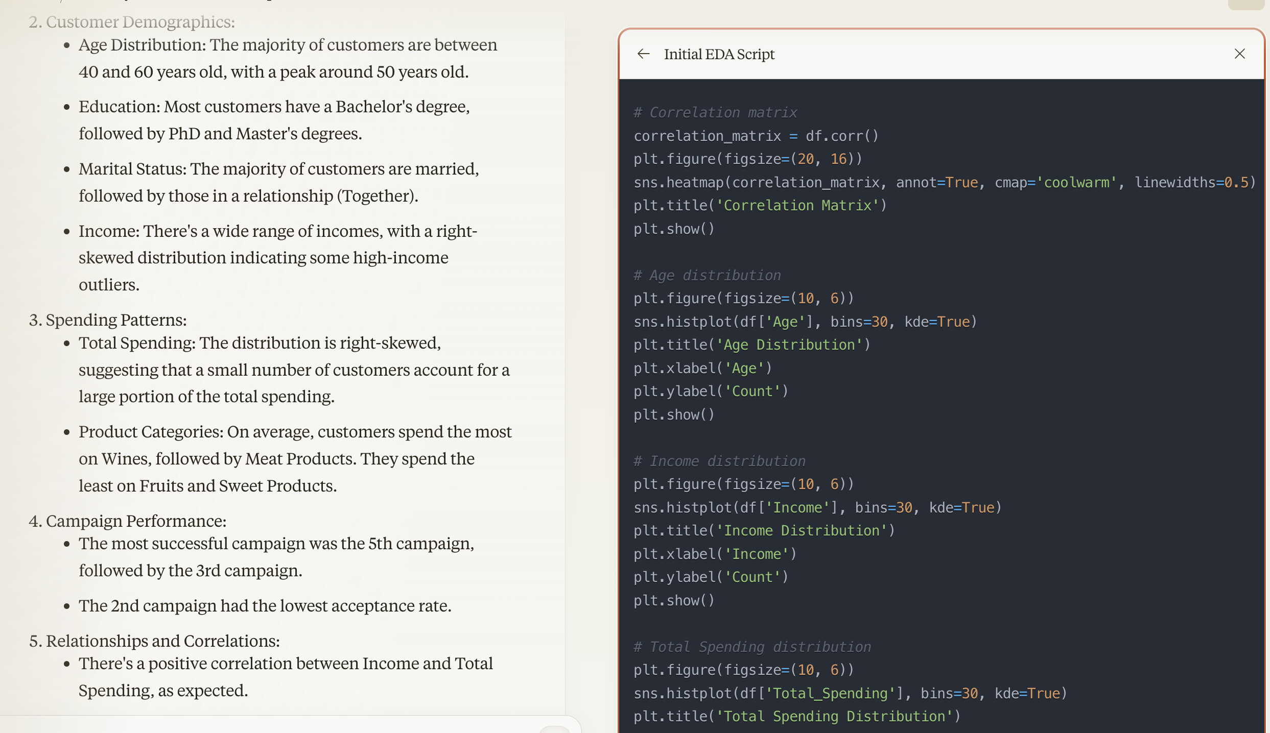Image resolution: width=1270 pixels, height=733 pixels.
Task: Click the back arrow in artifact header
Action: tap(643, 54)
